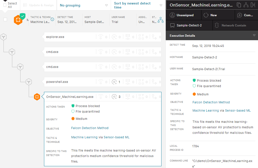Click the registry grid icon on powershell.exe row
Image resolution: width=258 pixels, height=168 pixels.
point(141,82)
